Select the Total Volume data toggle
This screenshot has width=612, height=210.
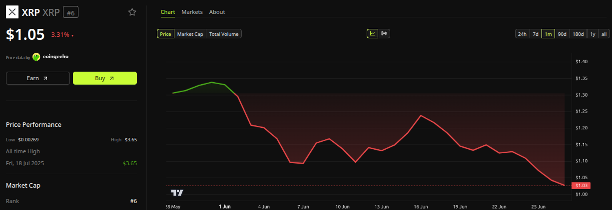(x=224, y=34)
